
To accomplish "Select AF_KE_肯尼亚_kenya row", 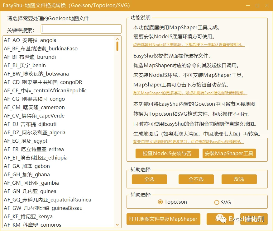I will [59, 216].
